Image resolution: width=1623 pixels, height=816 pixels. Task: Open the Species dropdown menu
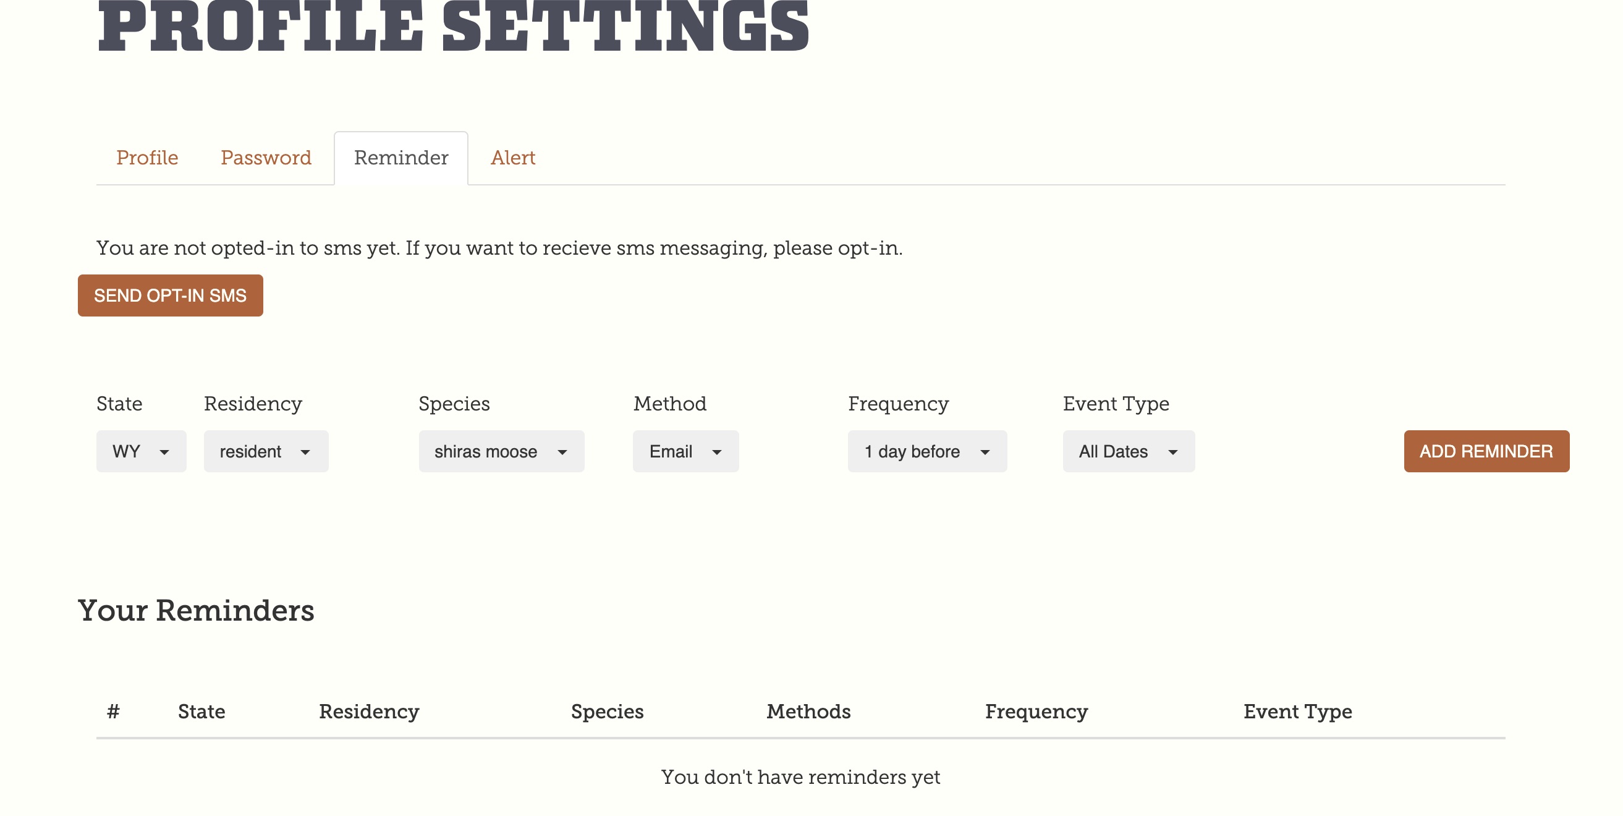(x=501, y=451)
